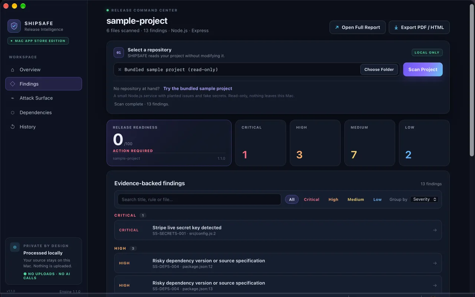Click the vertical scrollbar on the right
The height and width of the screenshot is (297, 475).
click(472, 80)
